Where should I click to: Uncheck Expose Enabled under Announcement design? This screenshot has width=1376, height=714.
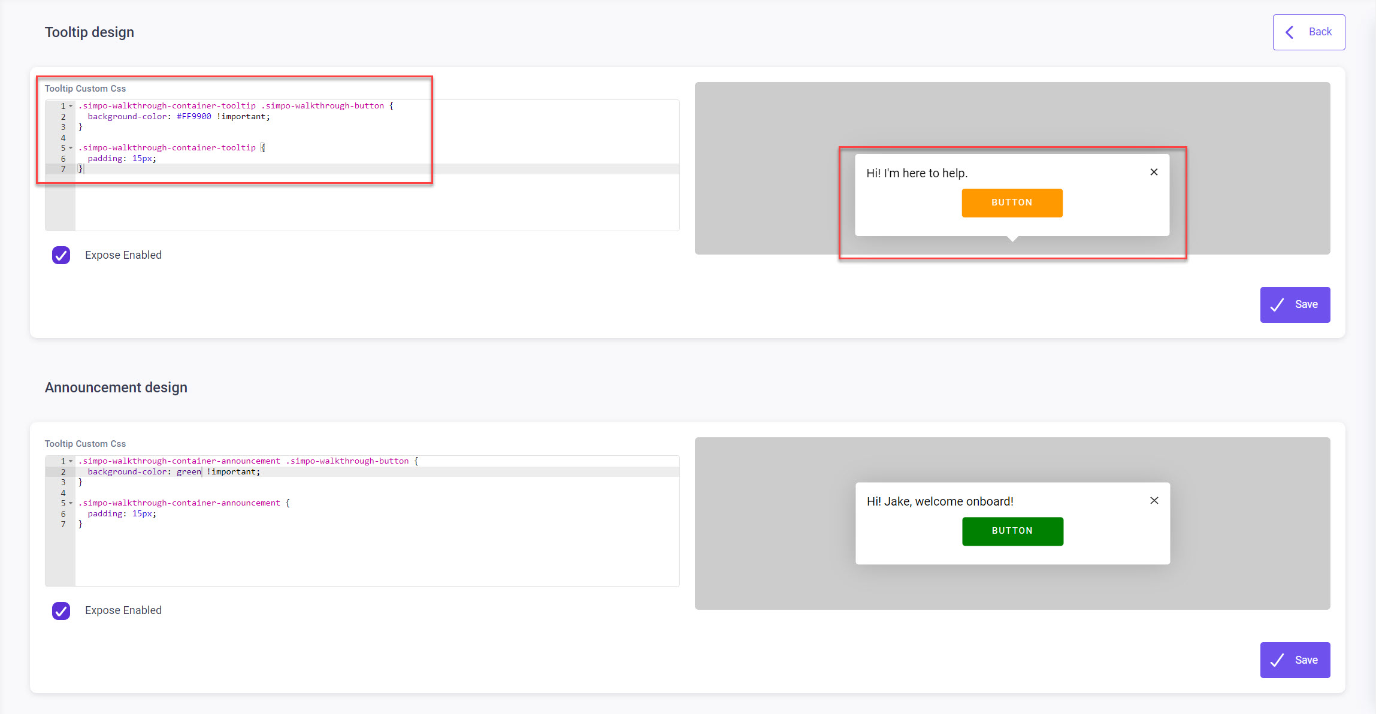[61, 611]
